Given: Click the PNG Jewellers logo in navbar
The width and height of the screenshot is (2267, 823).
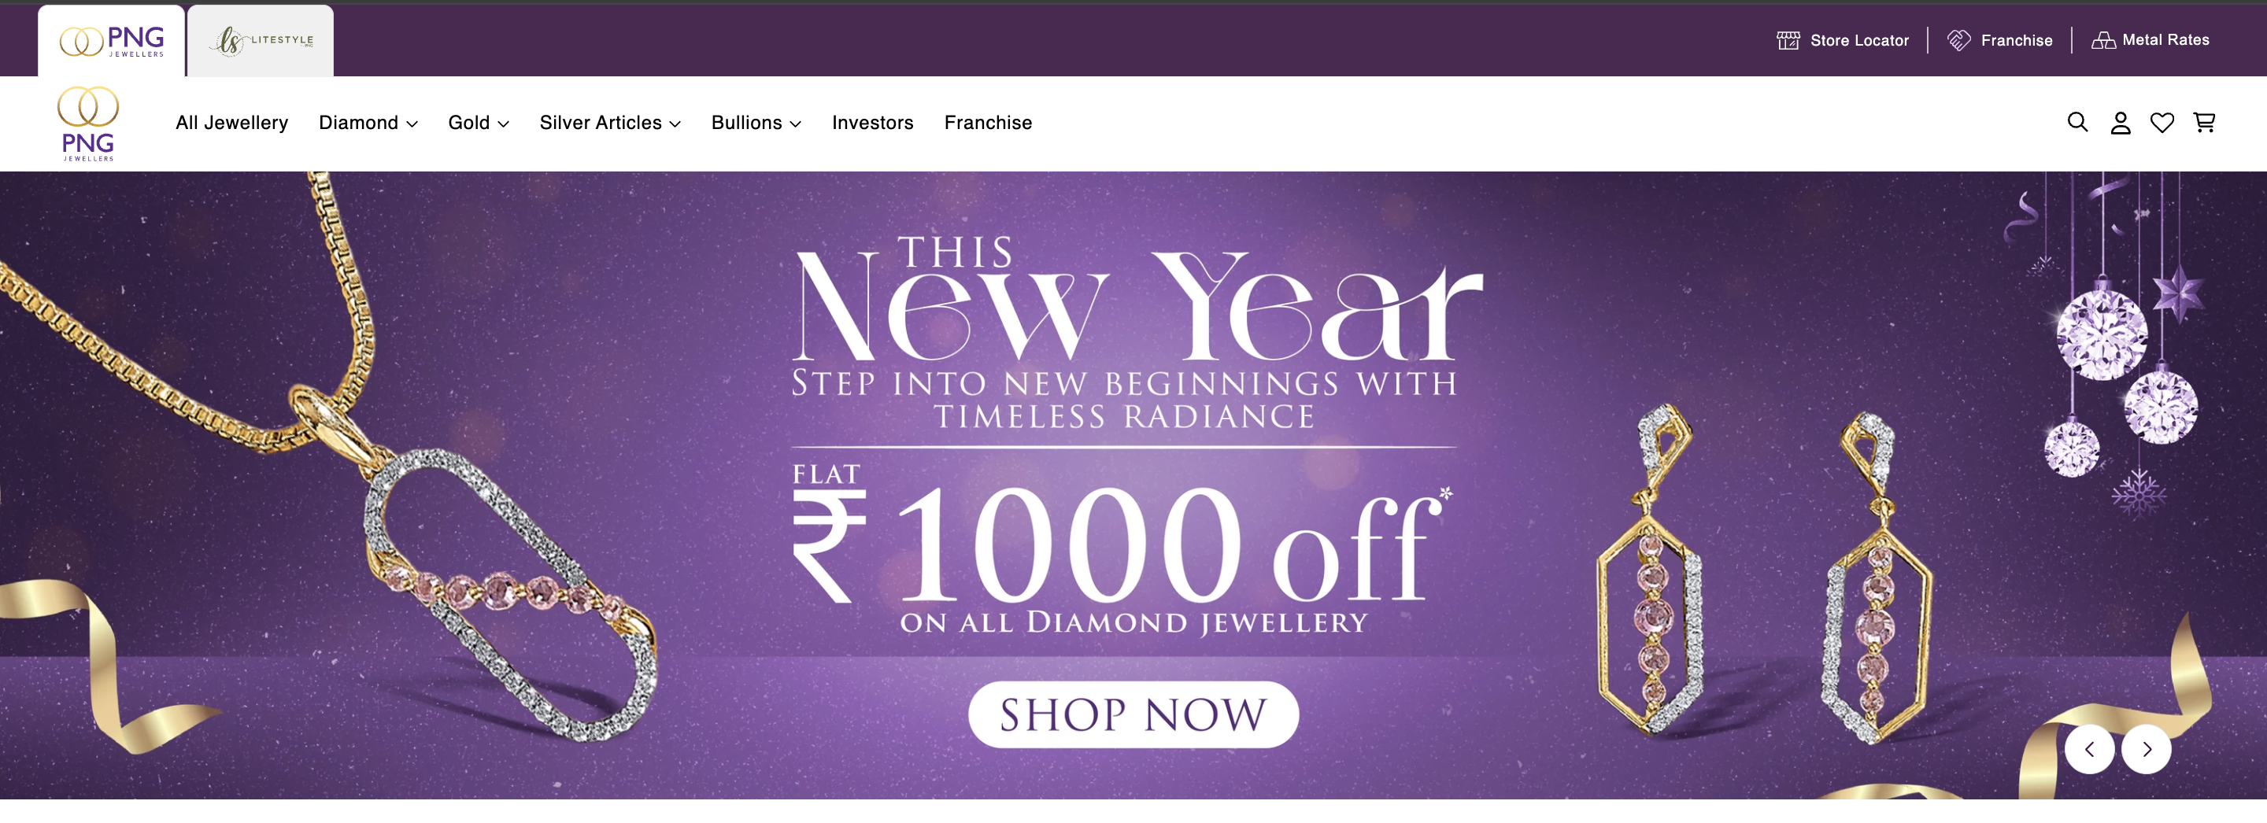Looking at the screenshot, I should click(88, 124).
